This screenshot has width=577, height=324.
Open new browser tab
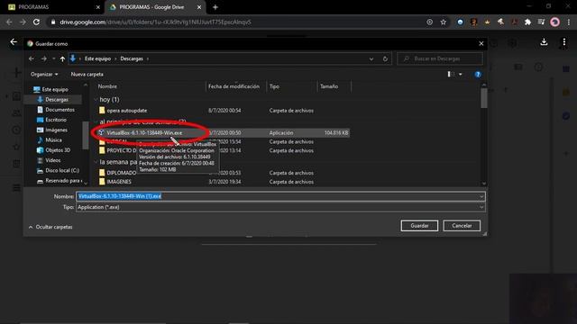point(215,7)
